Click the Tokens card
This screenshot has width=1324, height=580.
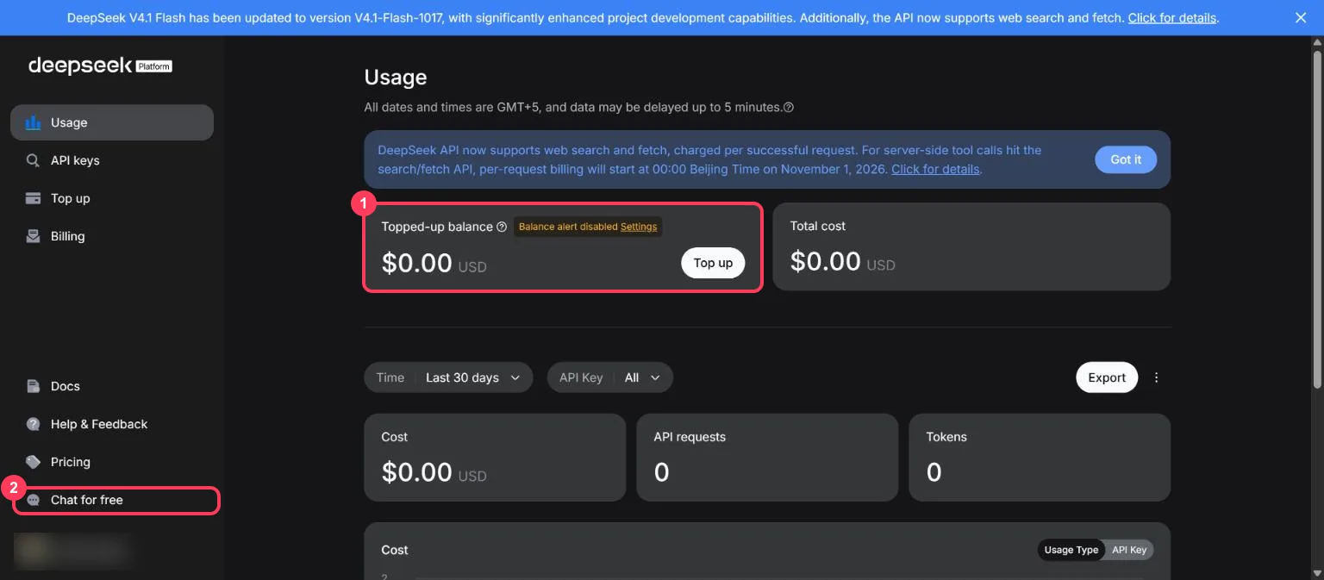[x=1040, y=457]
